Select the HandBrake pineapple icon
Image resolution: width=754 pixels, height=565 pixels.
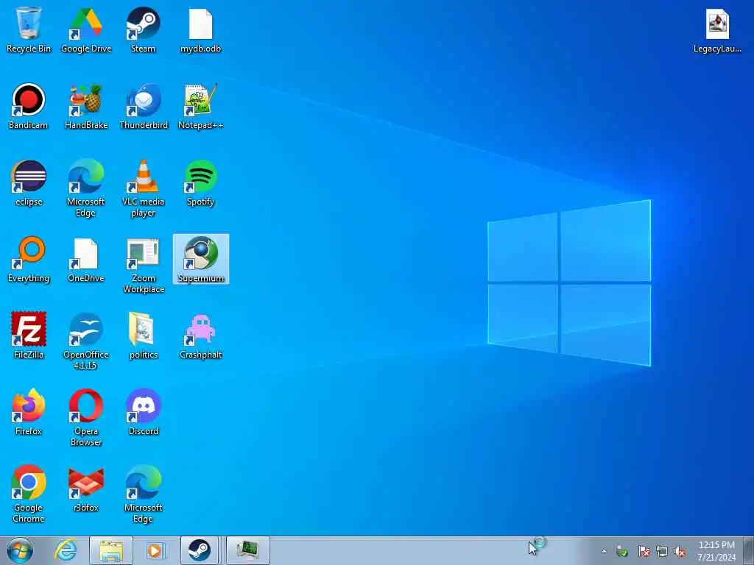(x=86, y=106)
